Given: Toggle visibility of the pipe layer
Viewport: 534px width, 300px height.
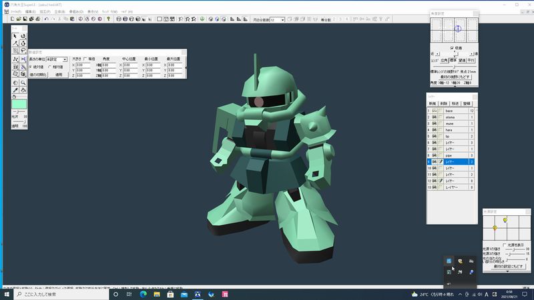Looking at the screenshot, I should 435,155.
